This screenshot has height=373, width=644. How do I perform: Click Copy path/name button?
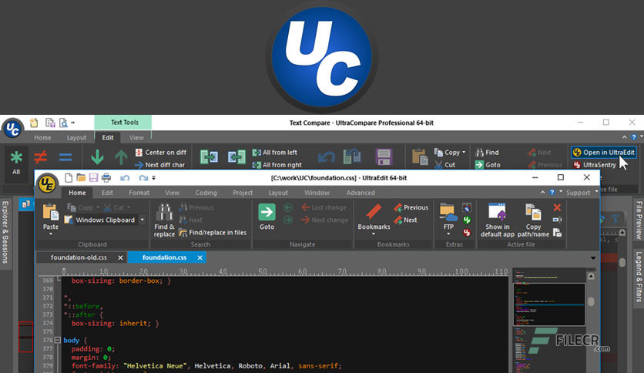pyautogui.click(x=533, y=220)
